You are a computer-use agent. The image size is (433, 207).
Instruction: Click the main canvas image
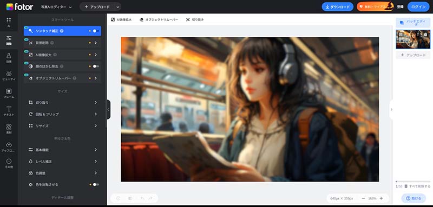(250, 109)
